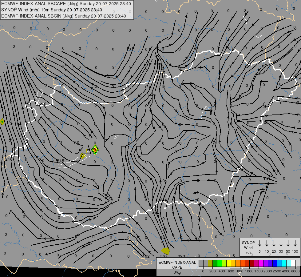The image size is (301, 277).
Task: Click the 2500 tick label in CAPE legend
Action: tap(277, 271)
